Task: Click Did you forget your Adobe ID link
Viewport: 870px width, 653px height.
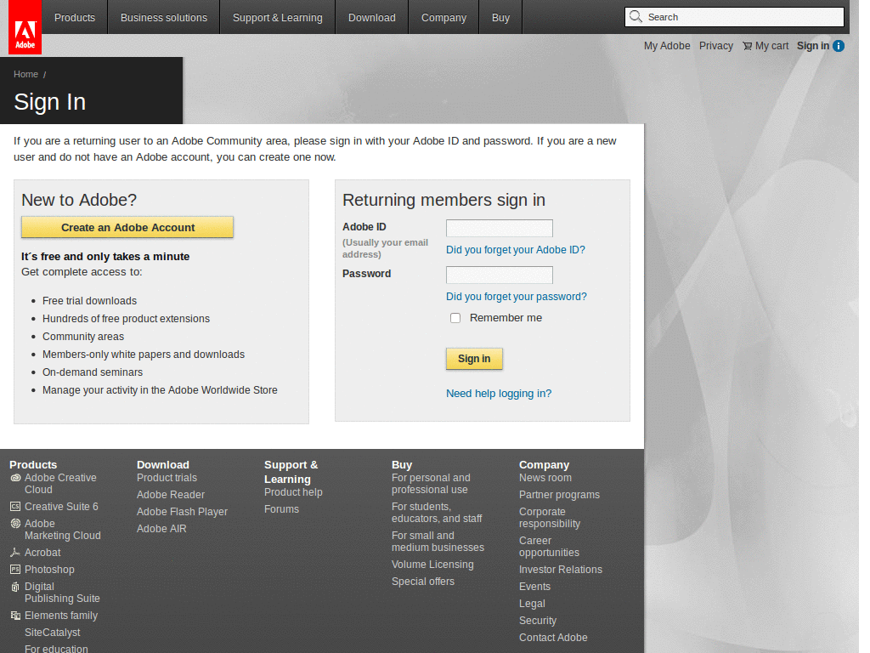Action: click(x=516, y=250)
